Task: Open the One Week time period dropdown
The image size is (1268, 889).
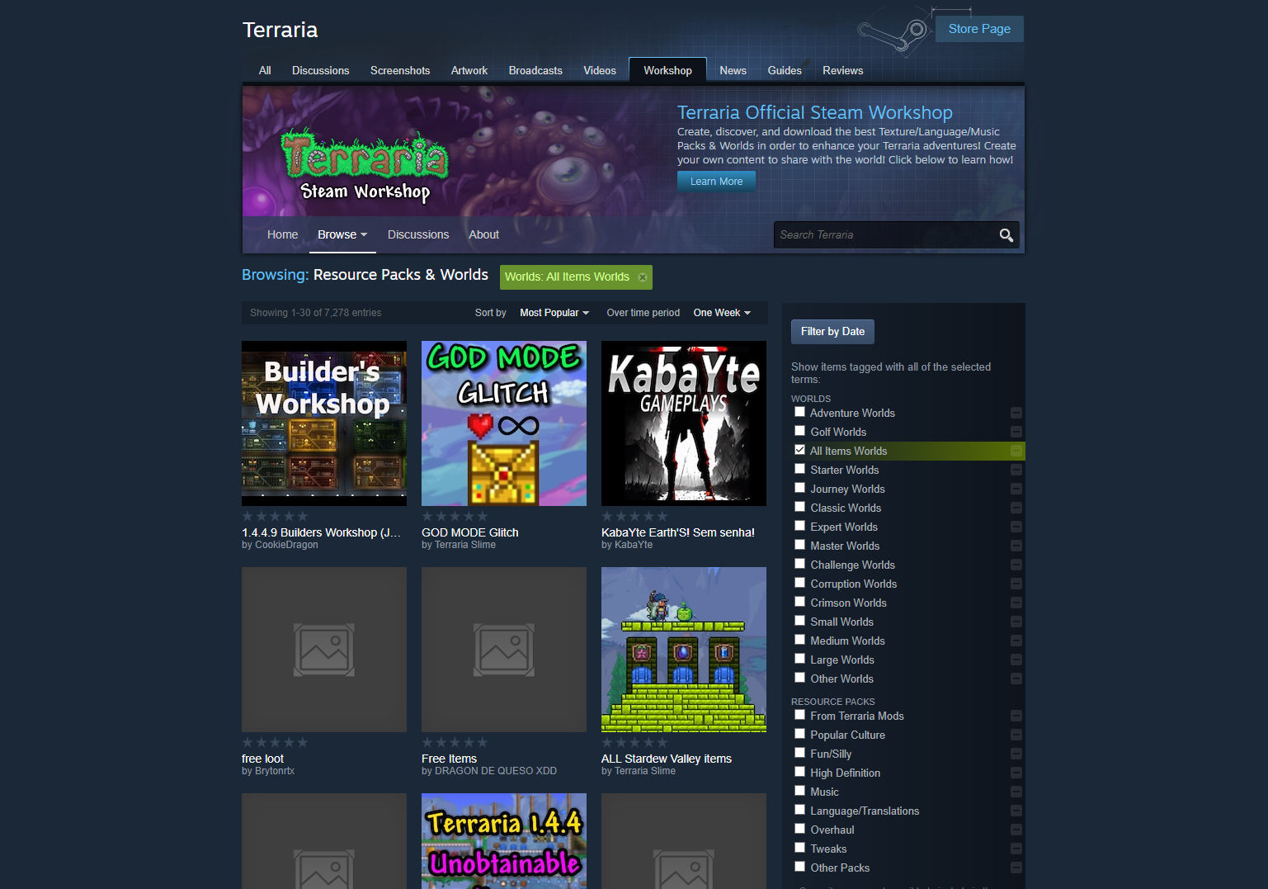Action: (722, 313)
